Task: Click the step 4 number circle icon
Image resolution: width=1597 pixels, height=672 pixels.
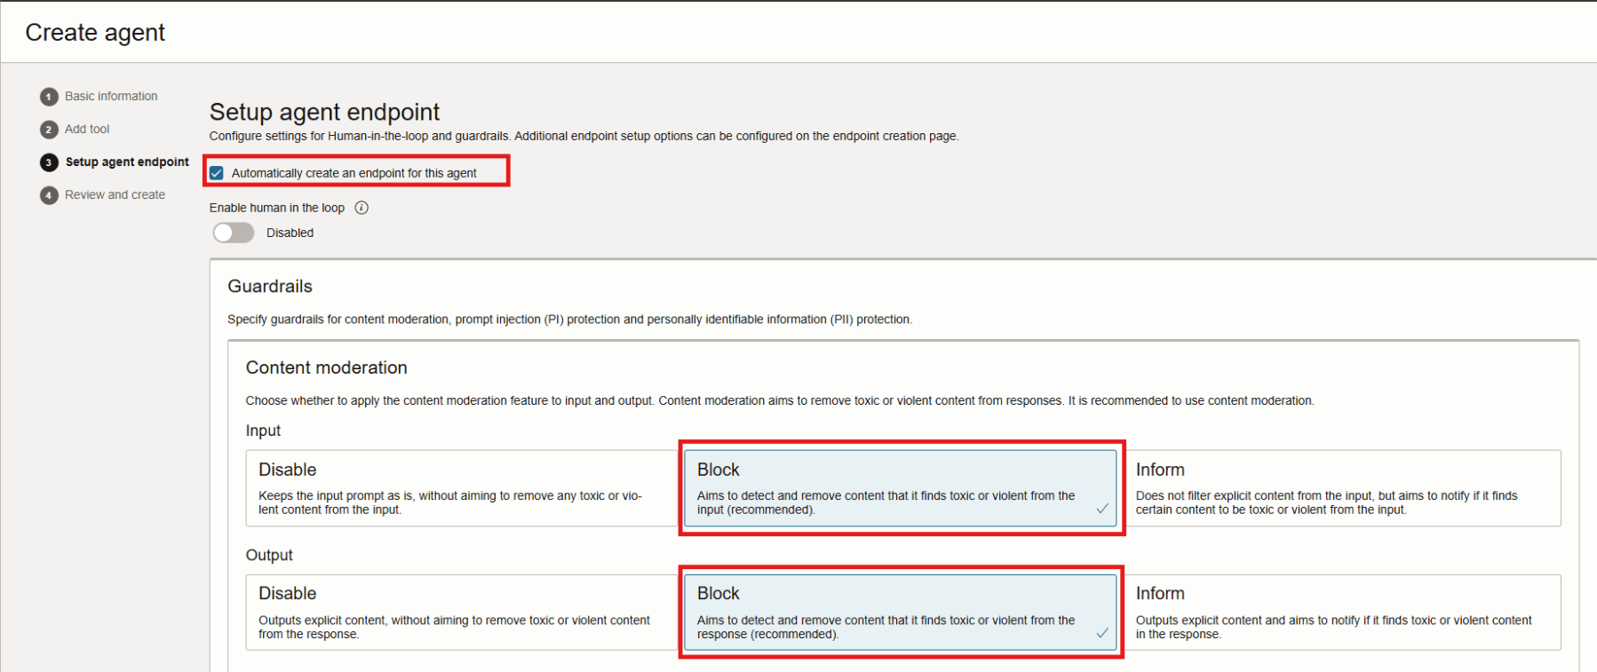Action: click(49, 195)
